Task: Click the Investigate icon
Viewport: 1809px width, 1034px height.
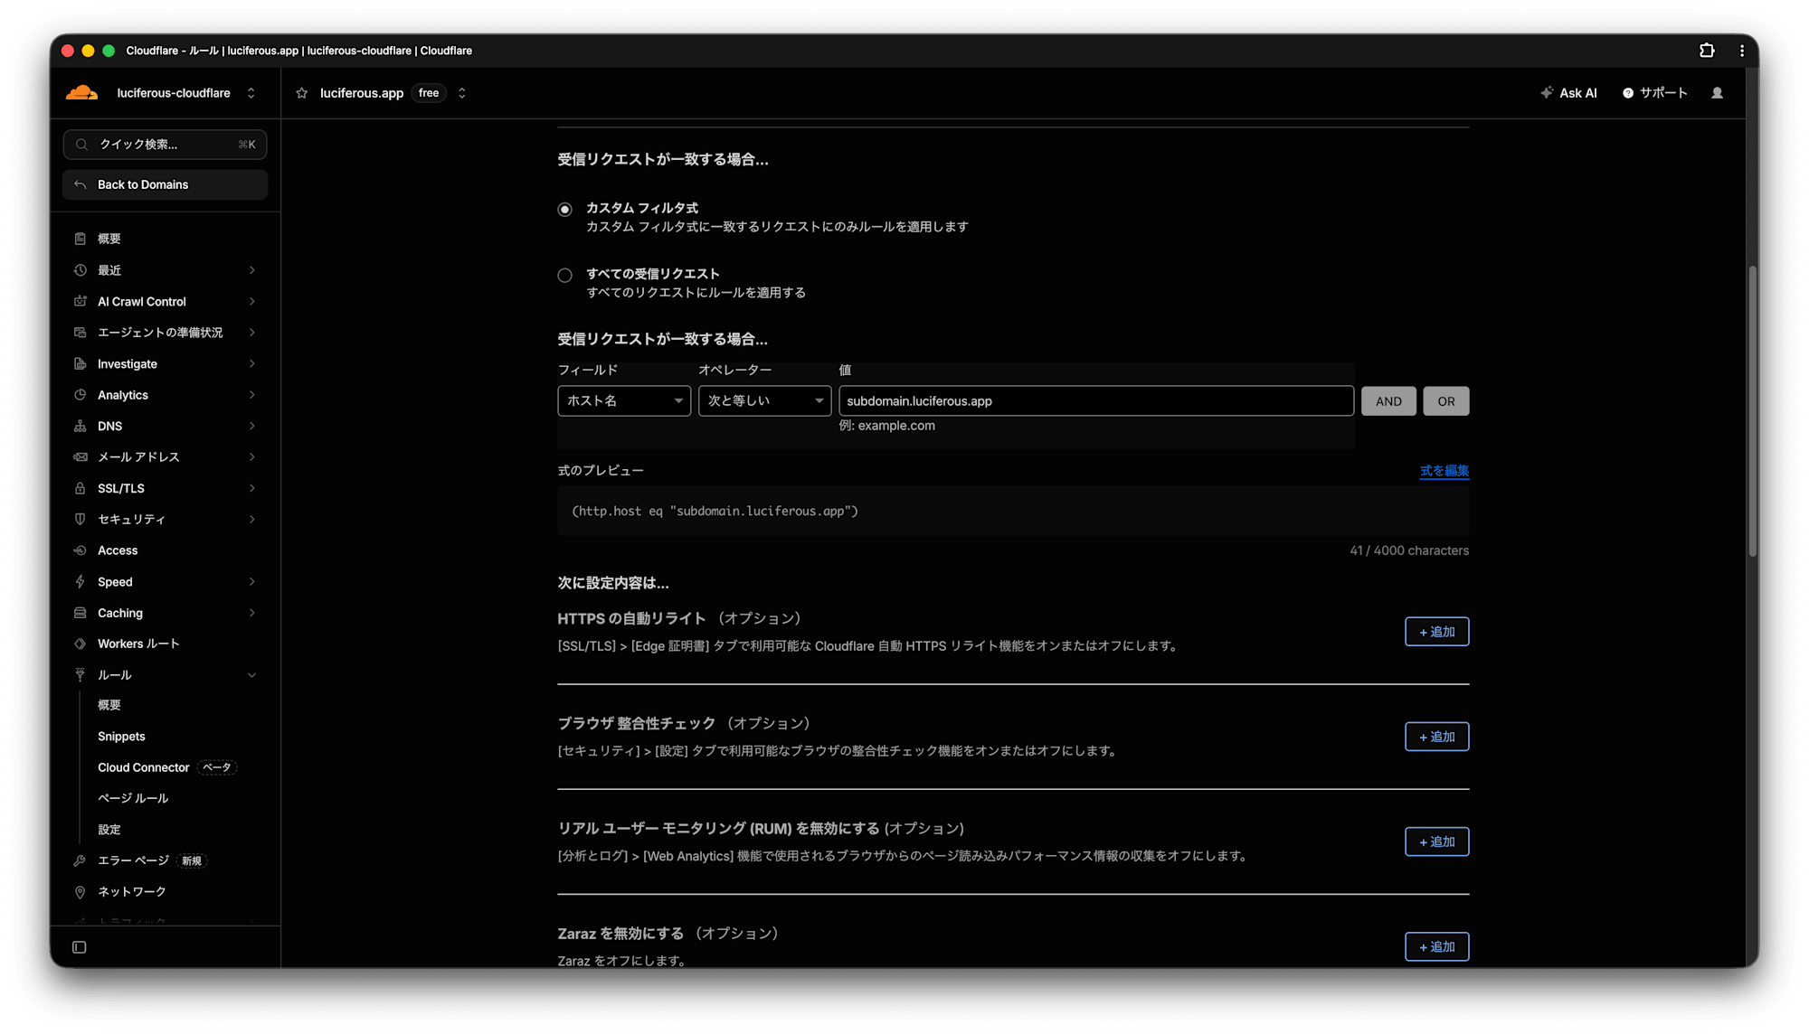Action: (x=81, y=363)
